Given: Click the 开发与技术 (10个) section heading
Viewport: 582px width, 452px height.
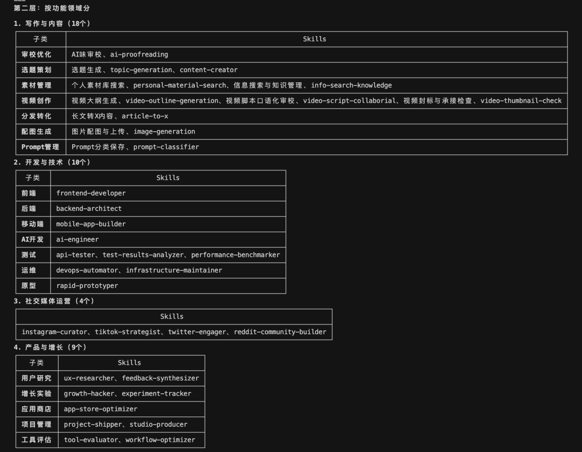Looking at the screenshot, I should [x=52, y=162].
